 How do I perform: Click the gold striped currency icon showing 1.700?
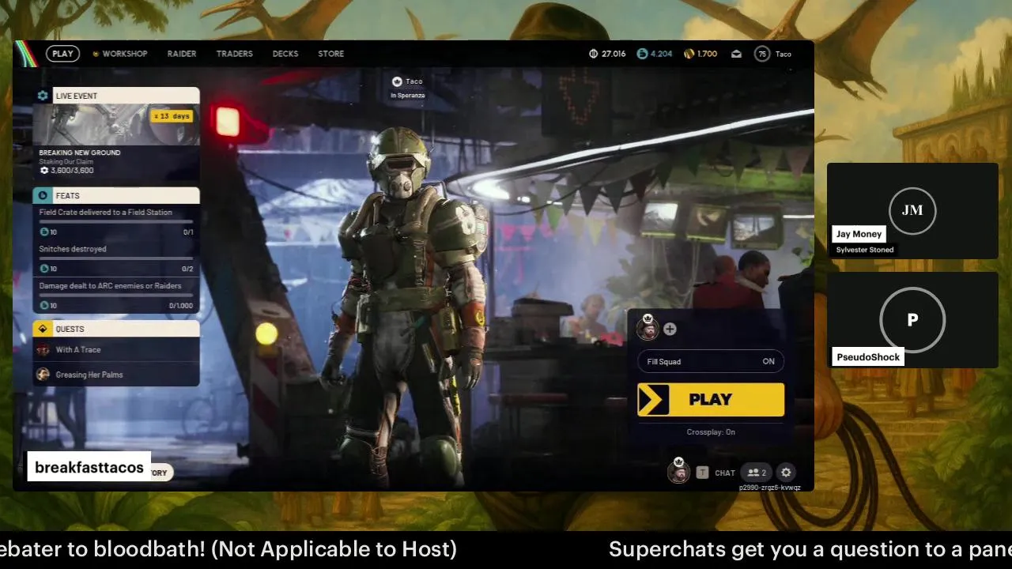point(689,54)
